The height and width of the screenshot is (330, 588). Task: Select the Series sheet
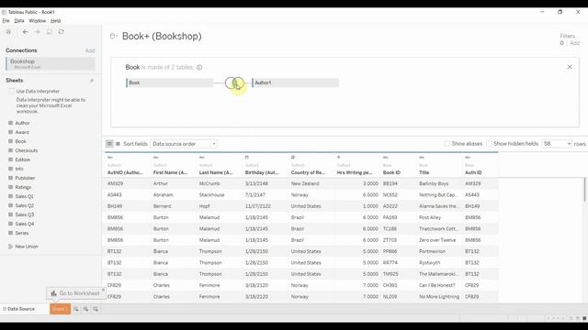22,233
